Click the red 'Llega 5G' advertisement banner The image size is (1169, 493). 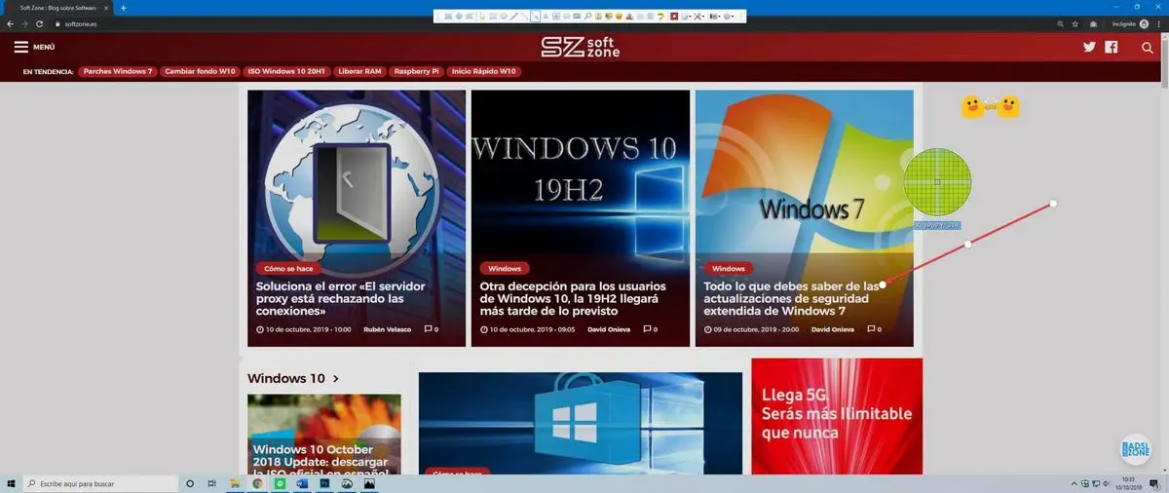click(837, 416)
